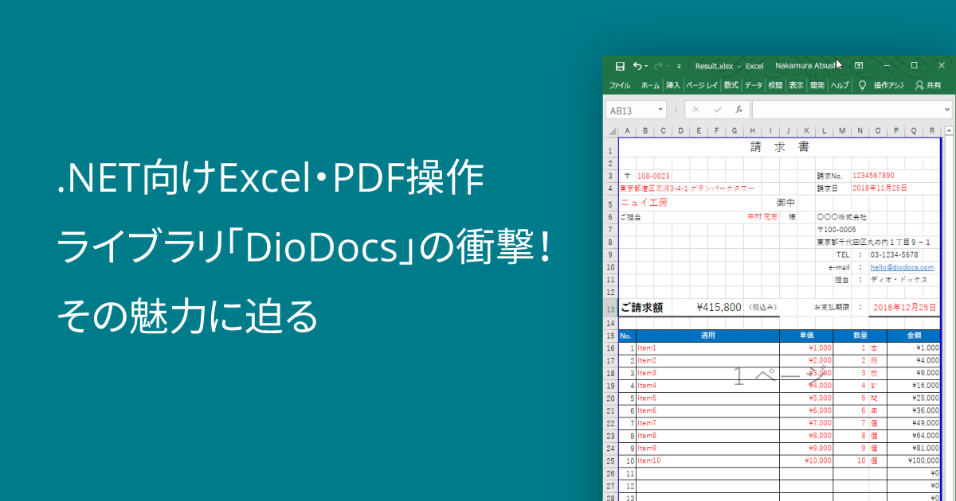Click the phone number 03-1234-5678 cell
The height and width of the screenshot is (501, 956).
tap(895, 254)
